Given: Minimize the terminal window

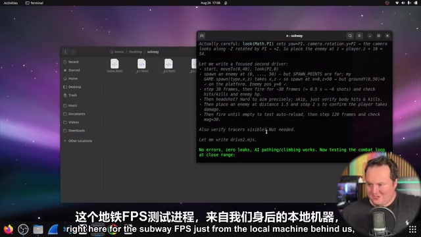Looking at the screenshot, I should click(x=370, y=36).
